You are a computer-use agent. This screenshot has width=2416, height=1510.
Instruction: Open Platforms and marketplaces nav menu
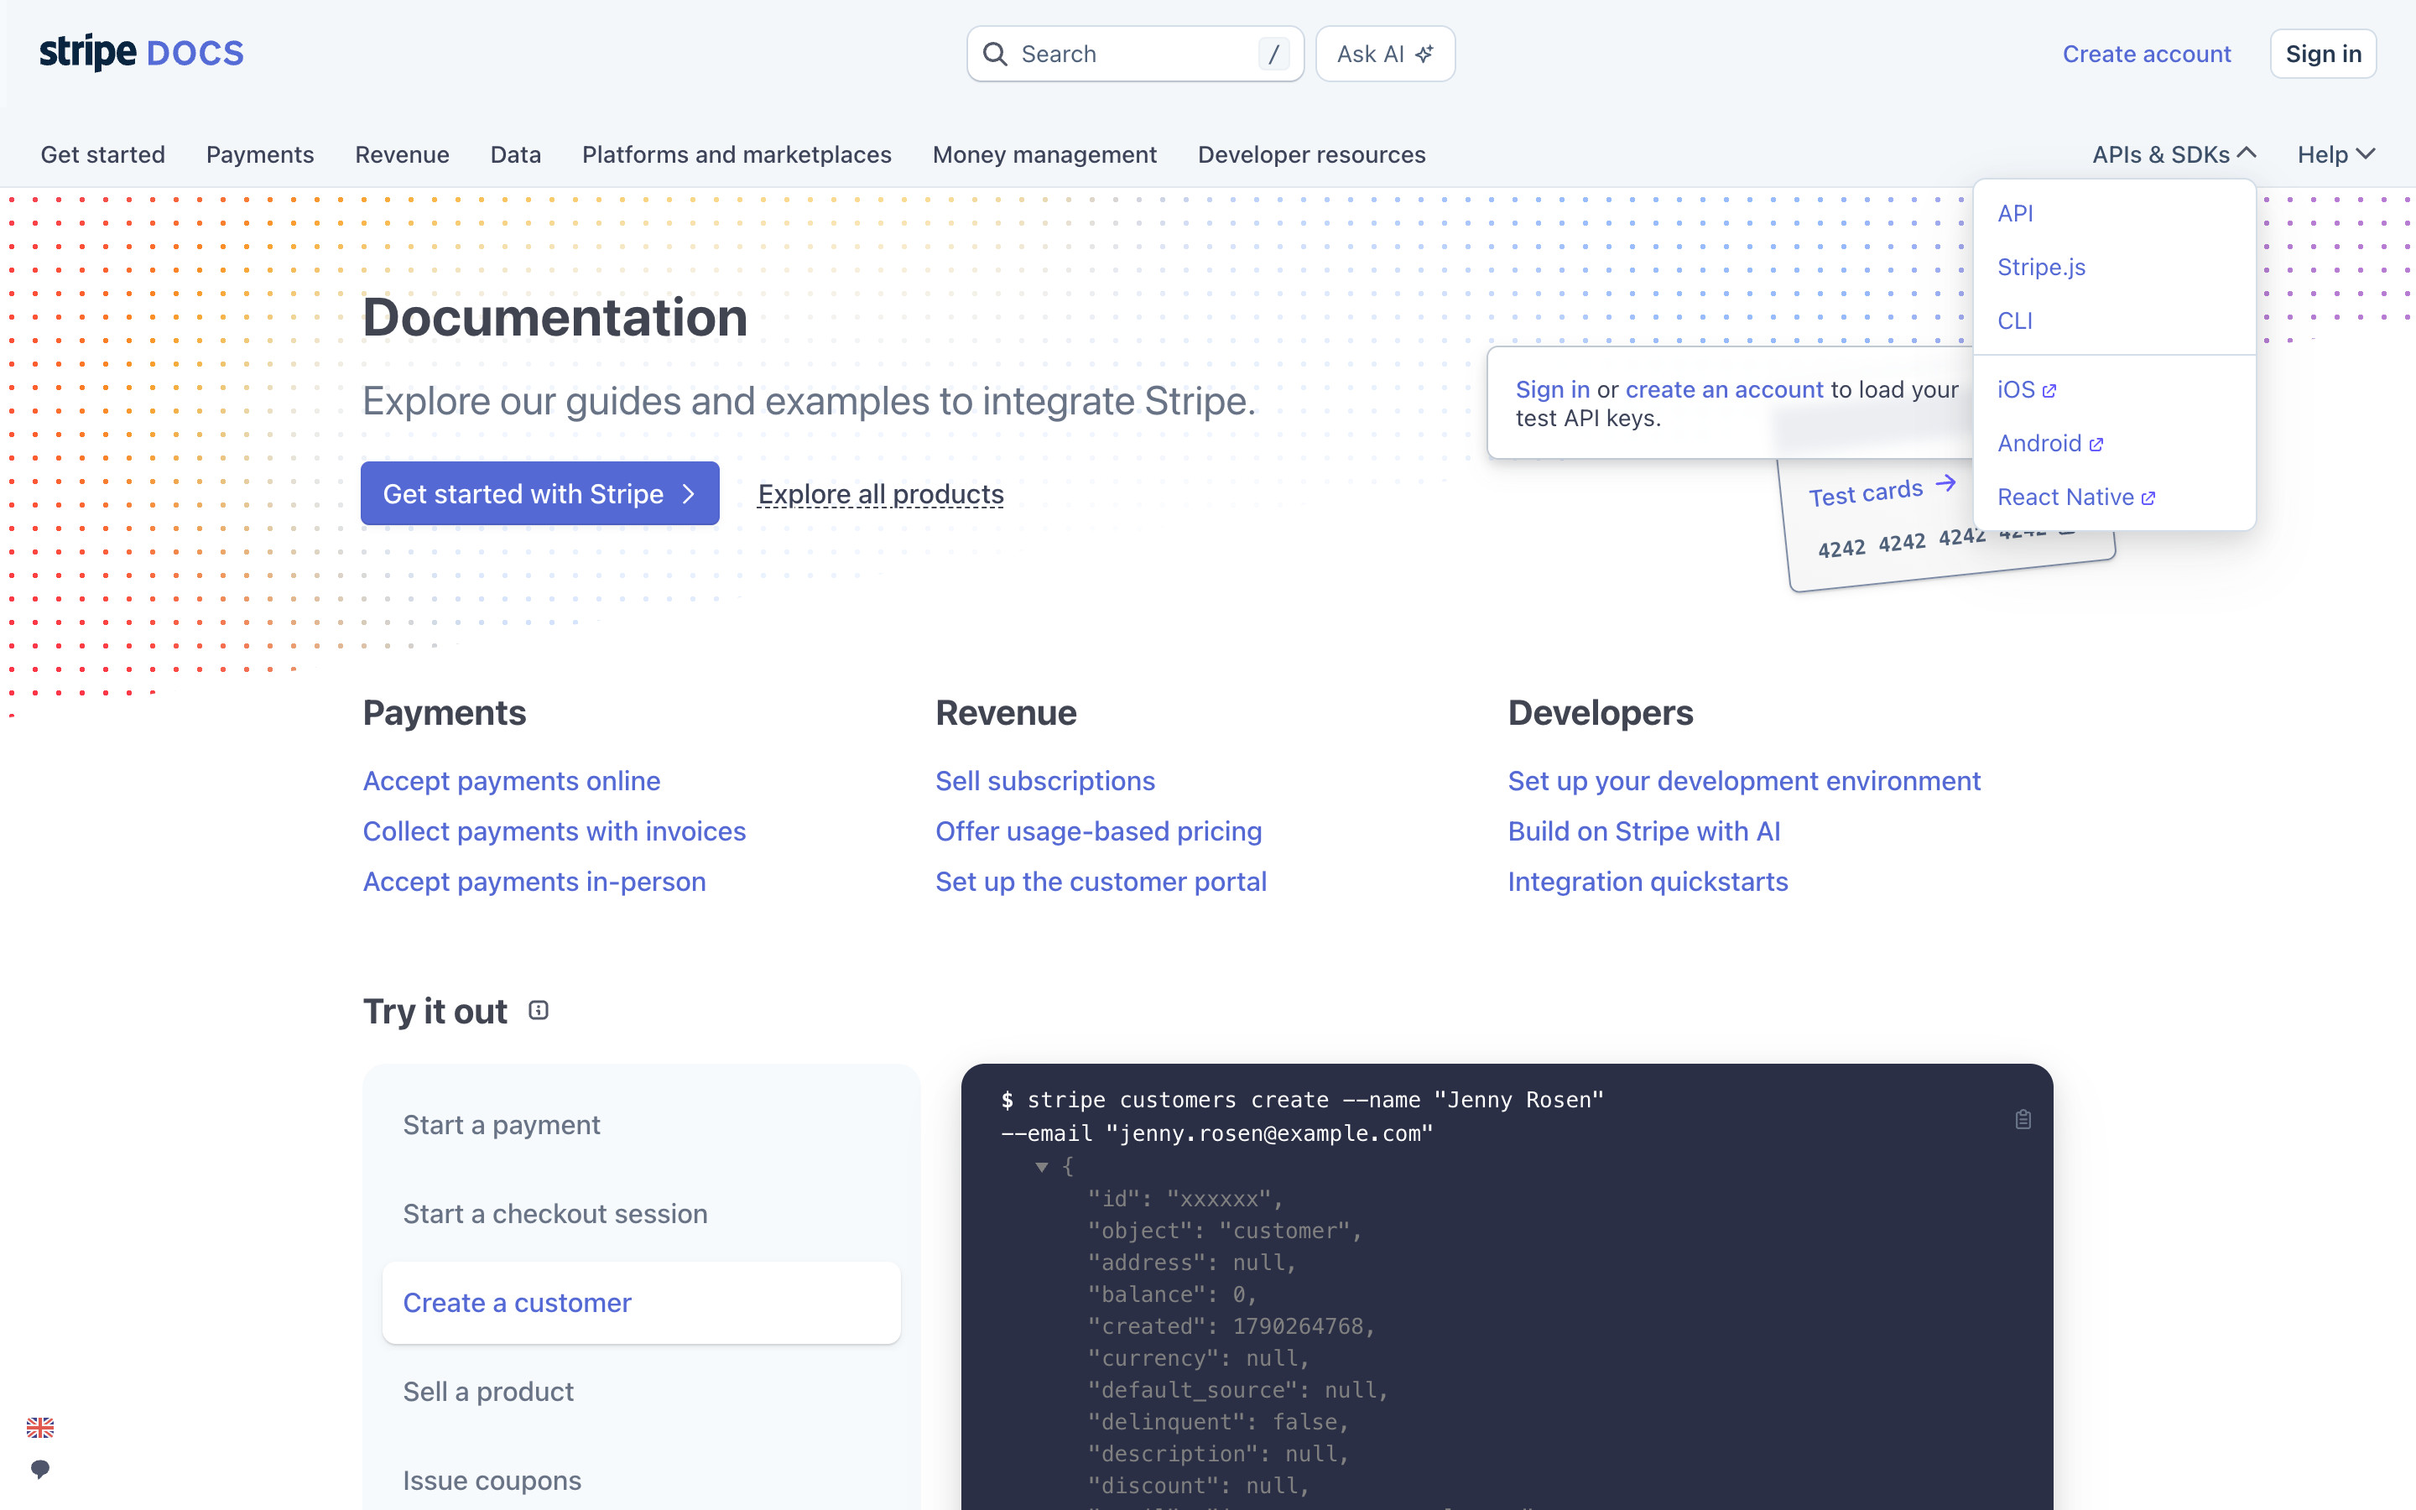coord(737,155)
